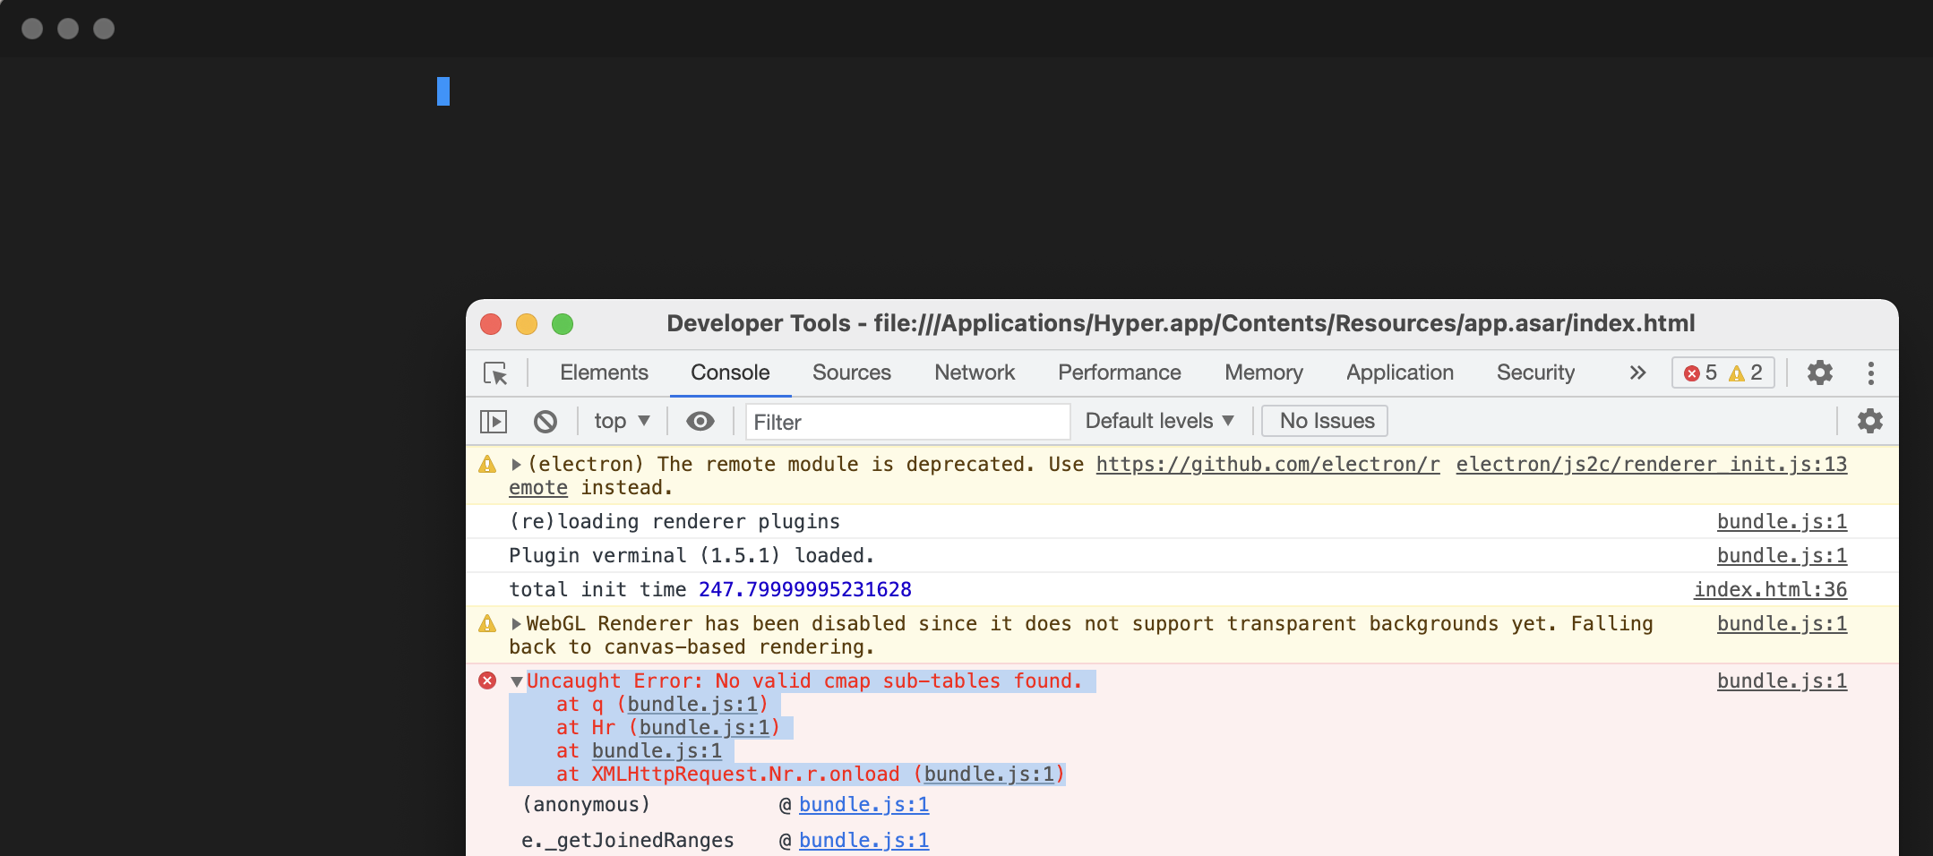Open the Default levels dropdown

pyautogui.click(x=1159, y=421)
